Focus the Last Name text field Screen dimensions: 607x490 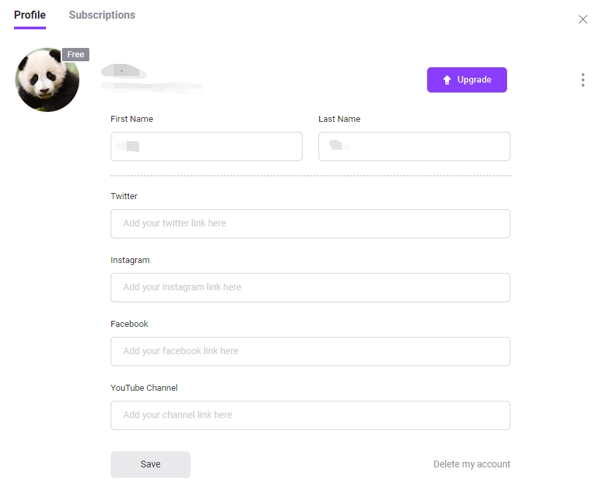click(x=414, y=146)
